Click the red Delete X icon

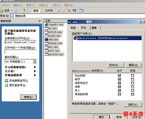tap(69, 11)
